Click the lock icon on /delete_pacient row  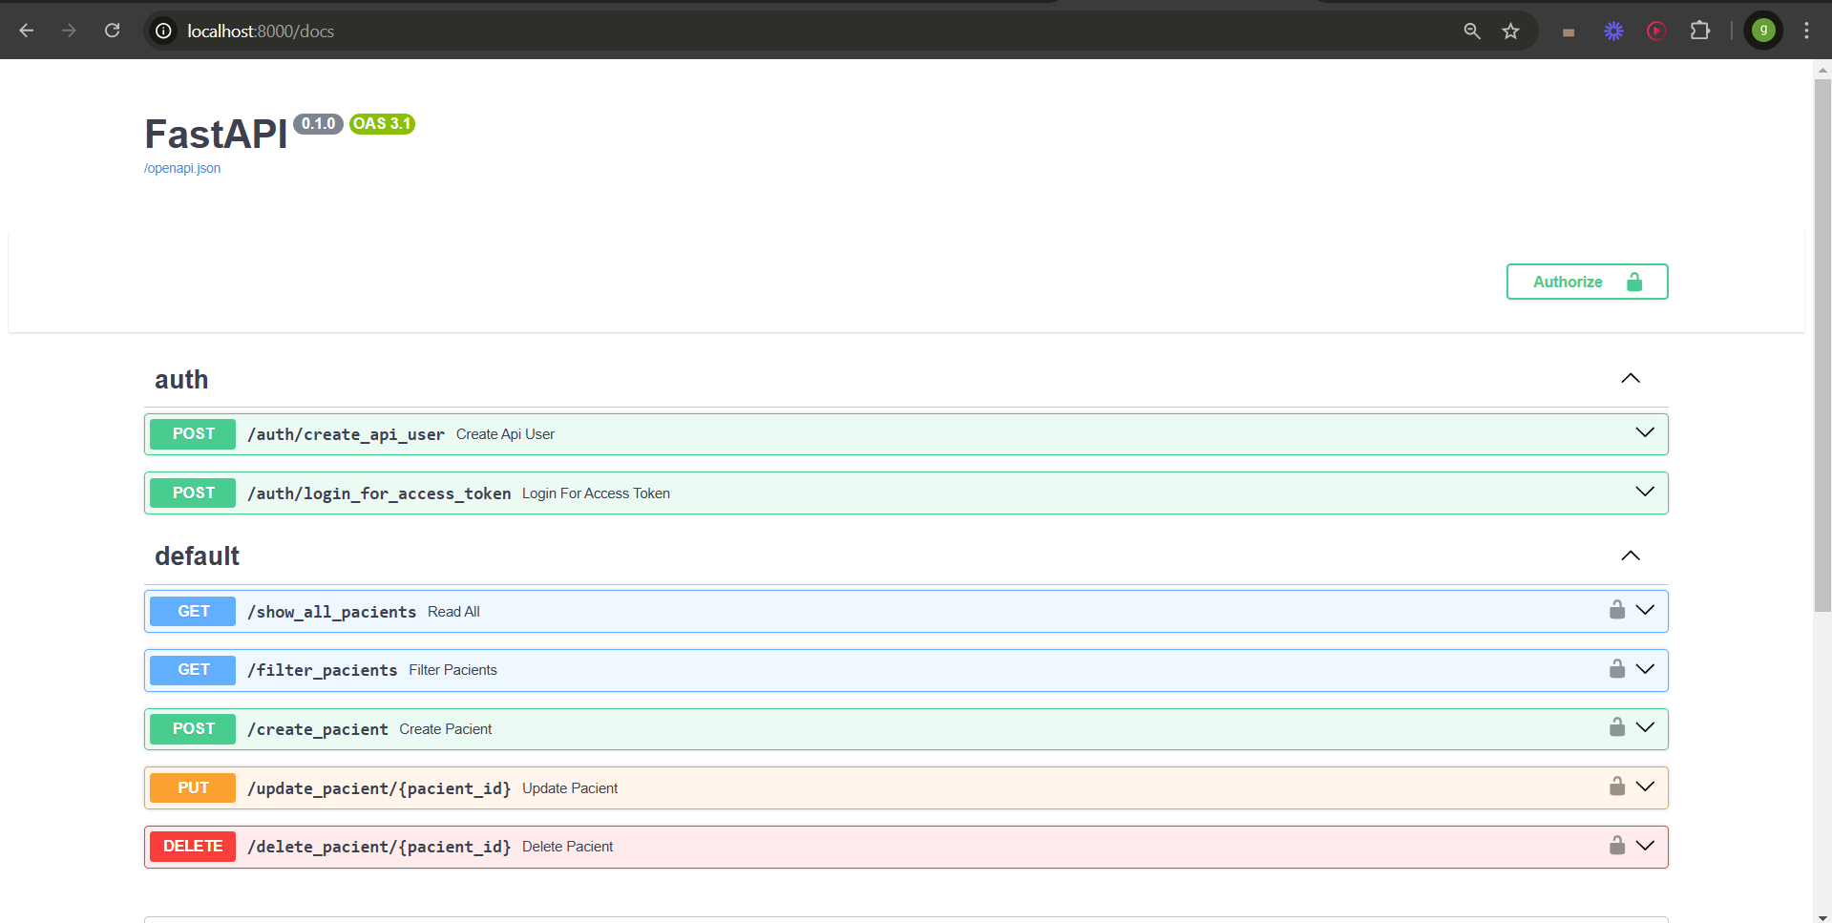[1616, 846]
